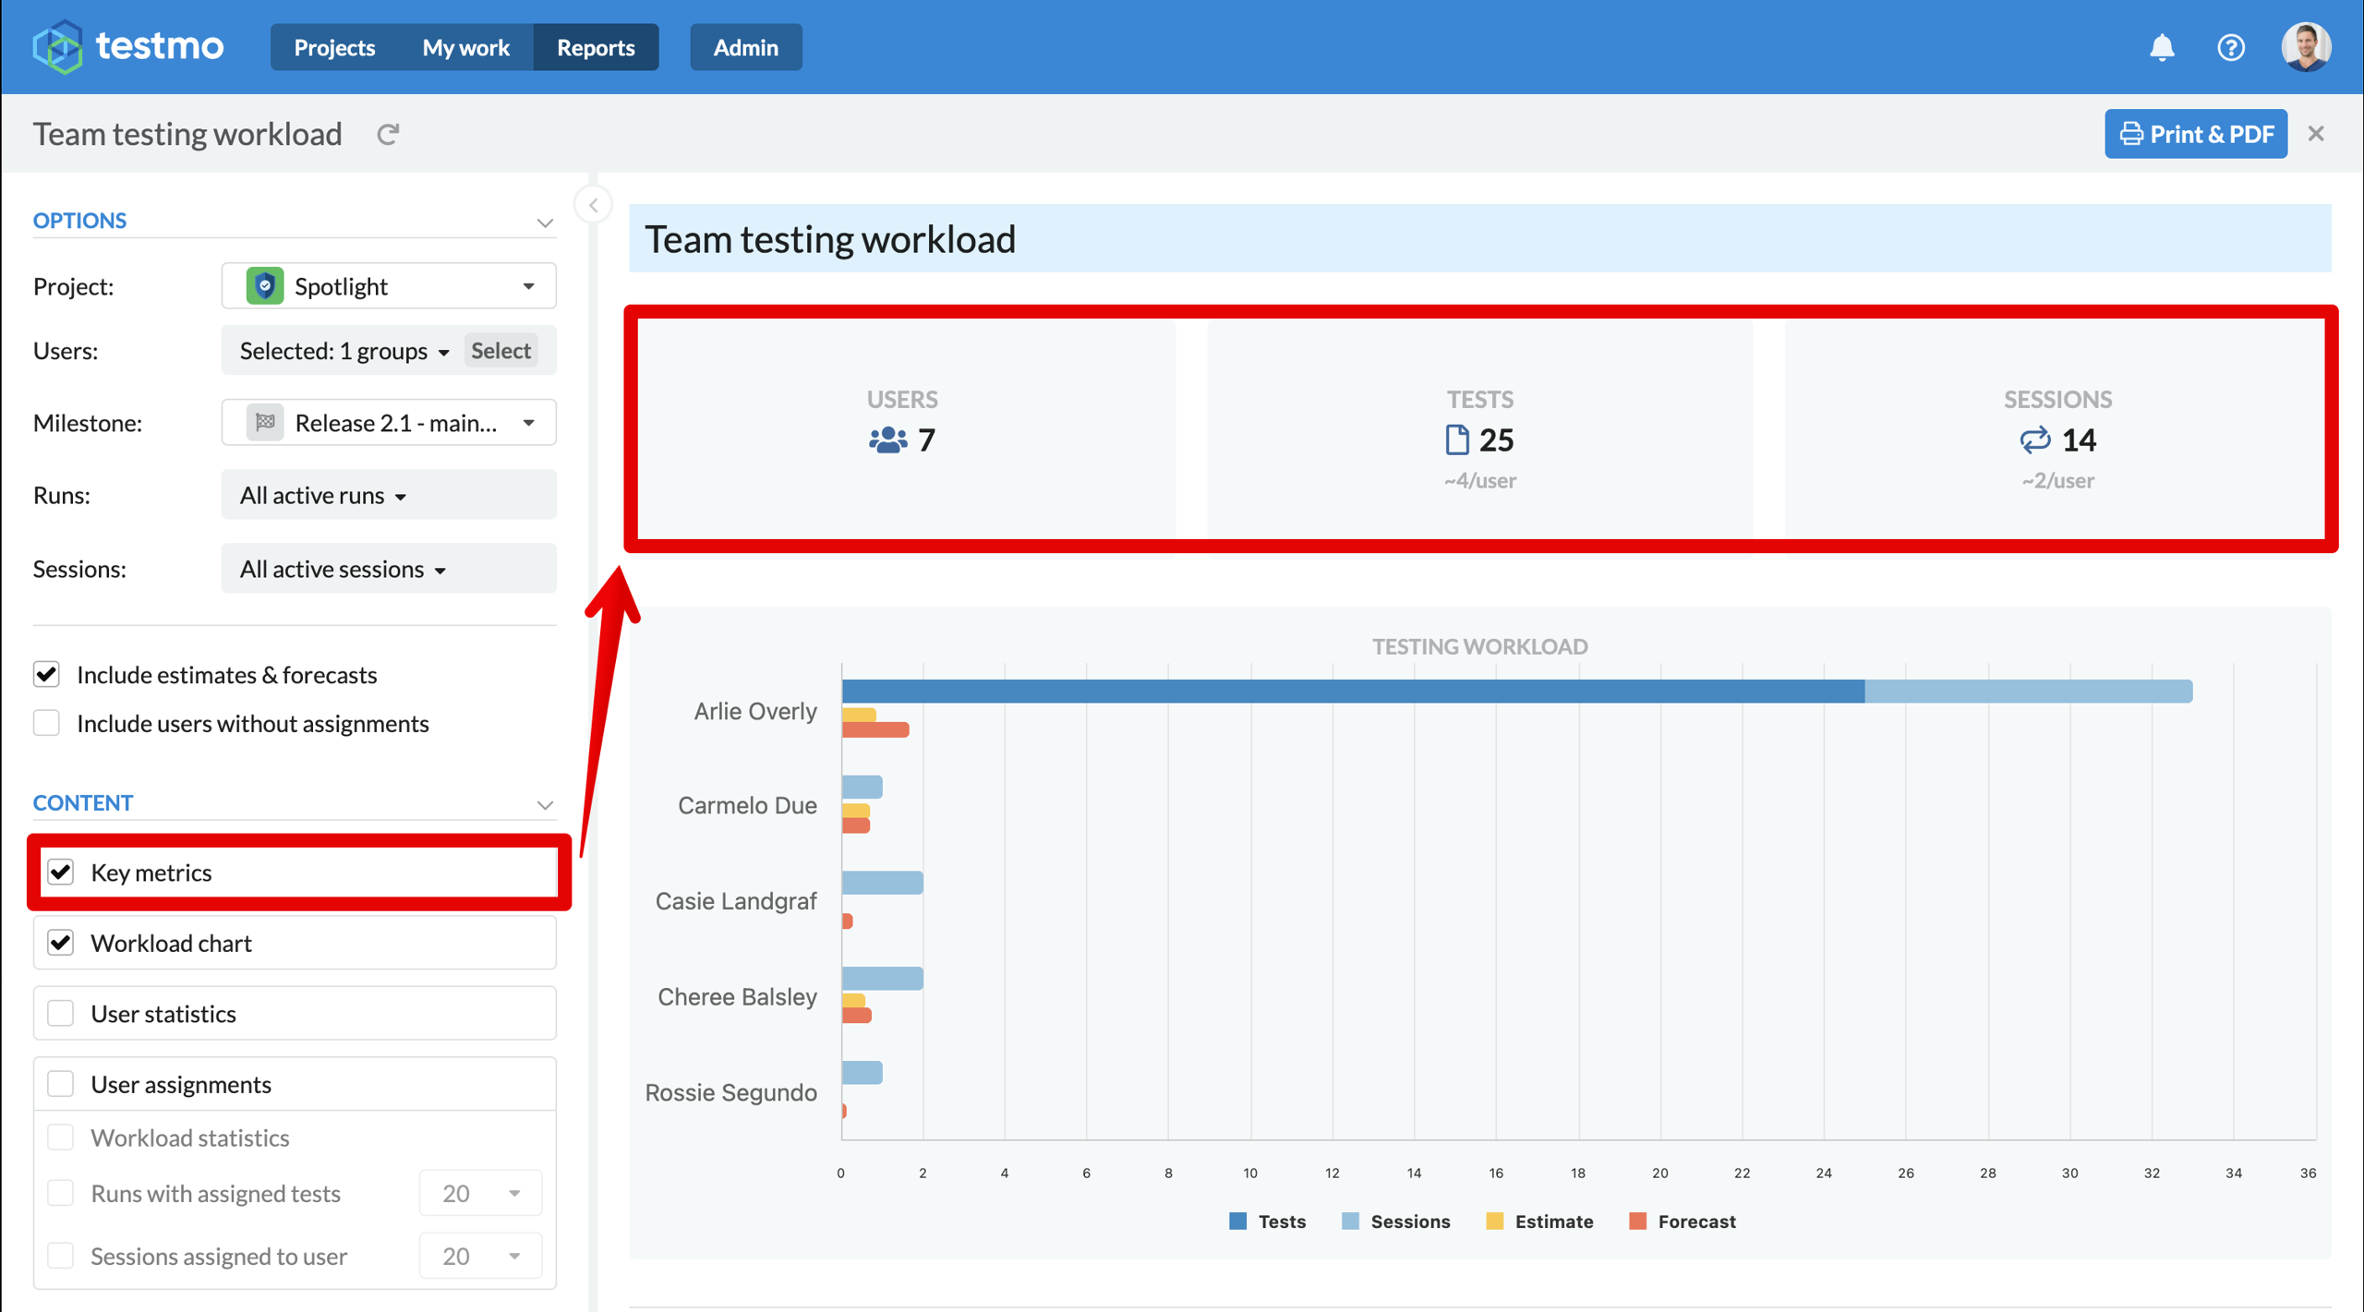Click the '~4/user' tests average text

point(1479,481)
